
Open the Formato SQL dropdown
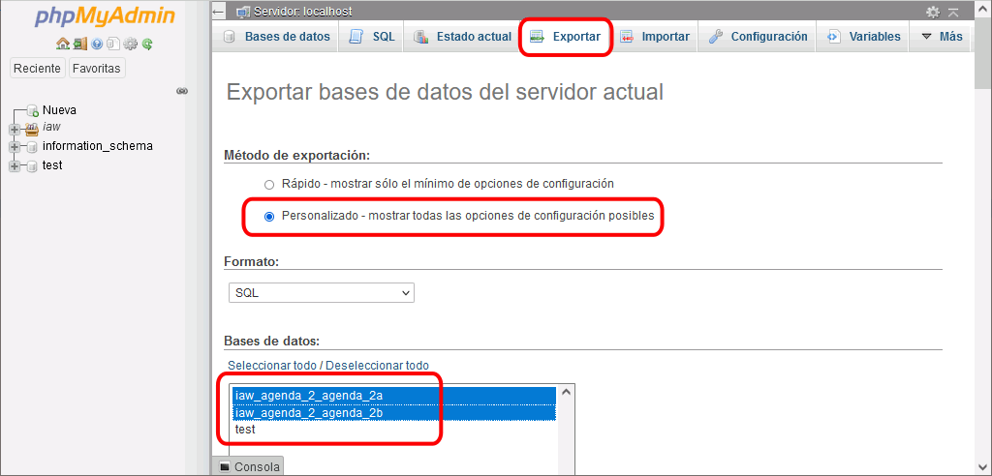click(322, 293)
